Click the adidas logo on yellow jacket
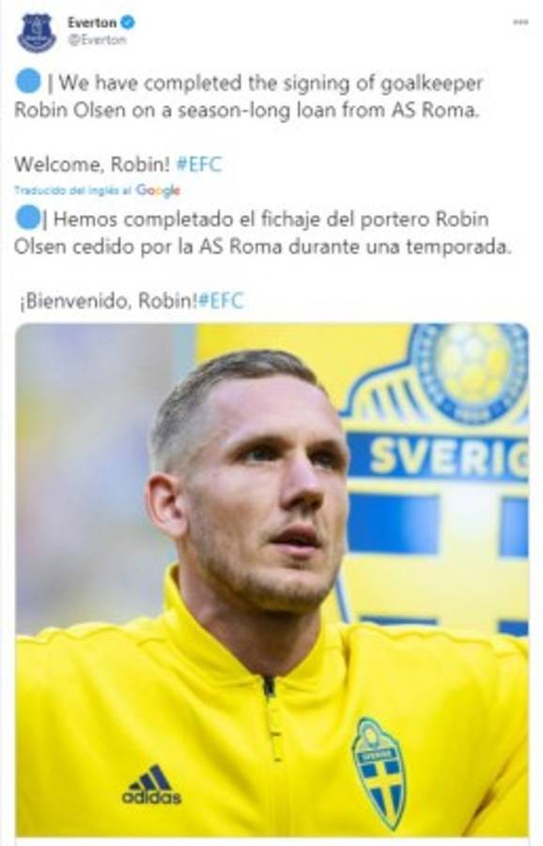543x846 pixels. (151, 785)
